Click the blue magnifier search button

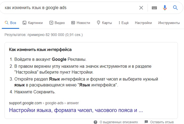[x=175, y=8]
